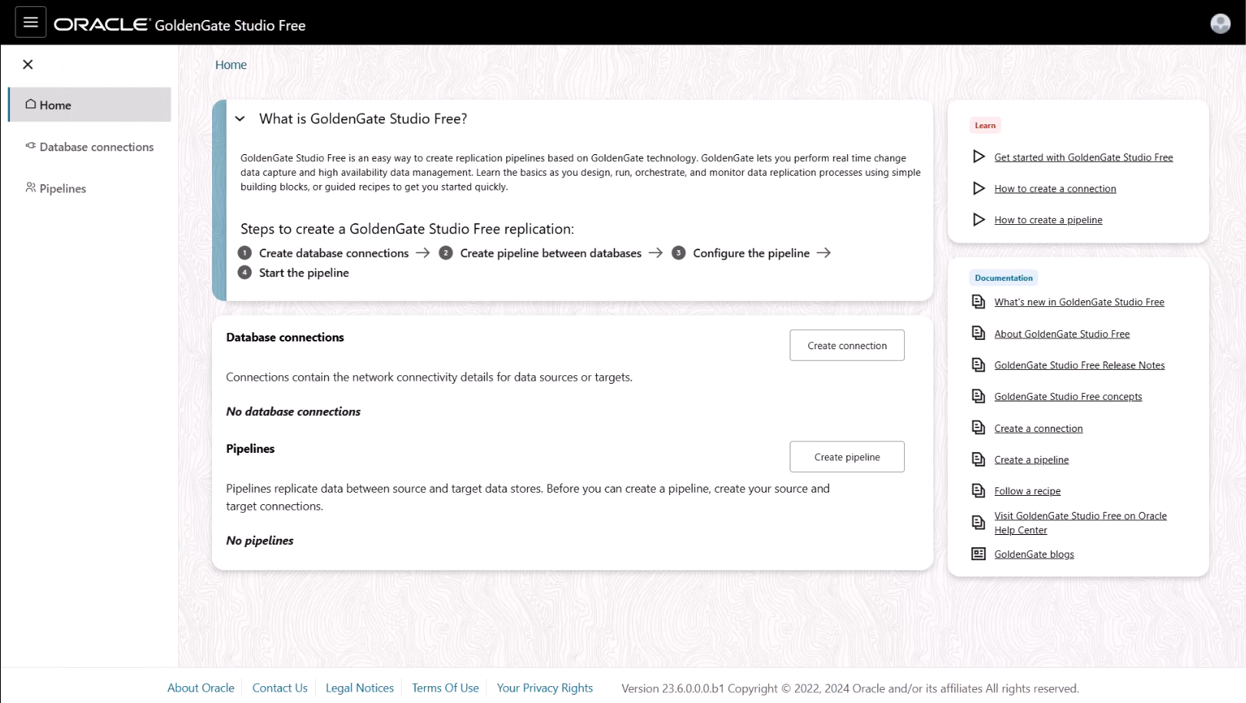
Task: Click the version and copyright footer text
Action: coord(850,688)
